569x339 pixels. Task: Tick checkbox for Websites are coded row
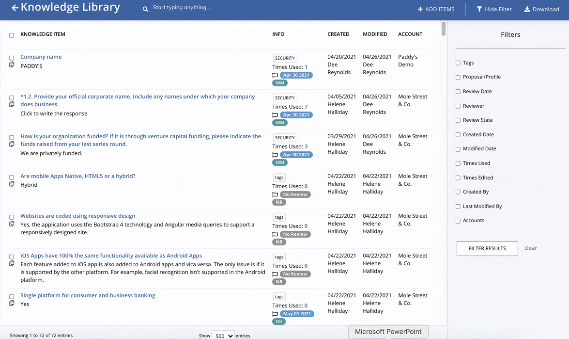click(x=12, y=217)
